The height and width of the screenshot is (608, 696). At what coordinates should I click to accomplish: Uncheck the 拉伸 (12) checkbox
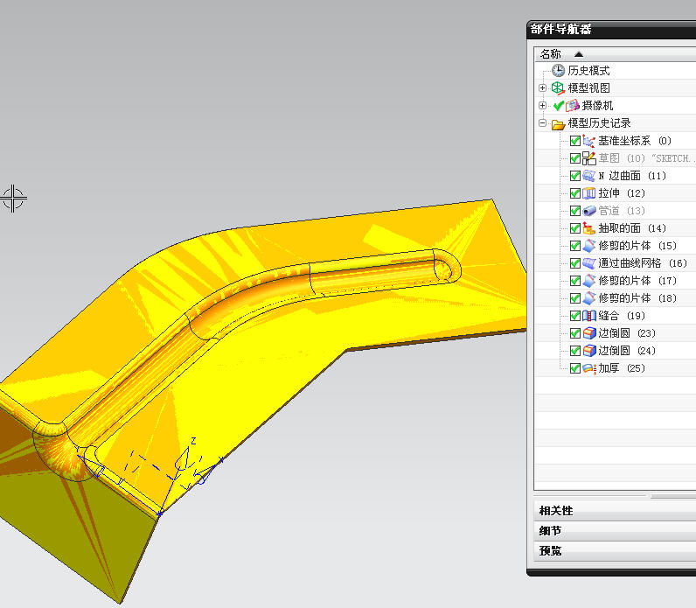(x=574, y=193)
